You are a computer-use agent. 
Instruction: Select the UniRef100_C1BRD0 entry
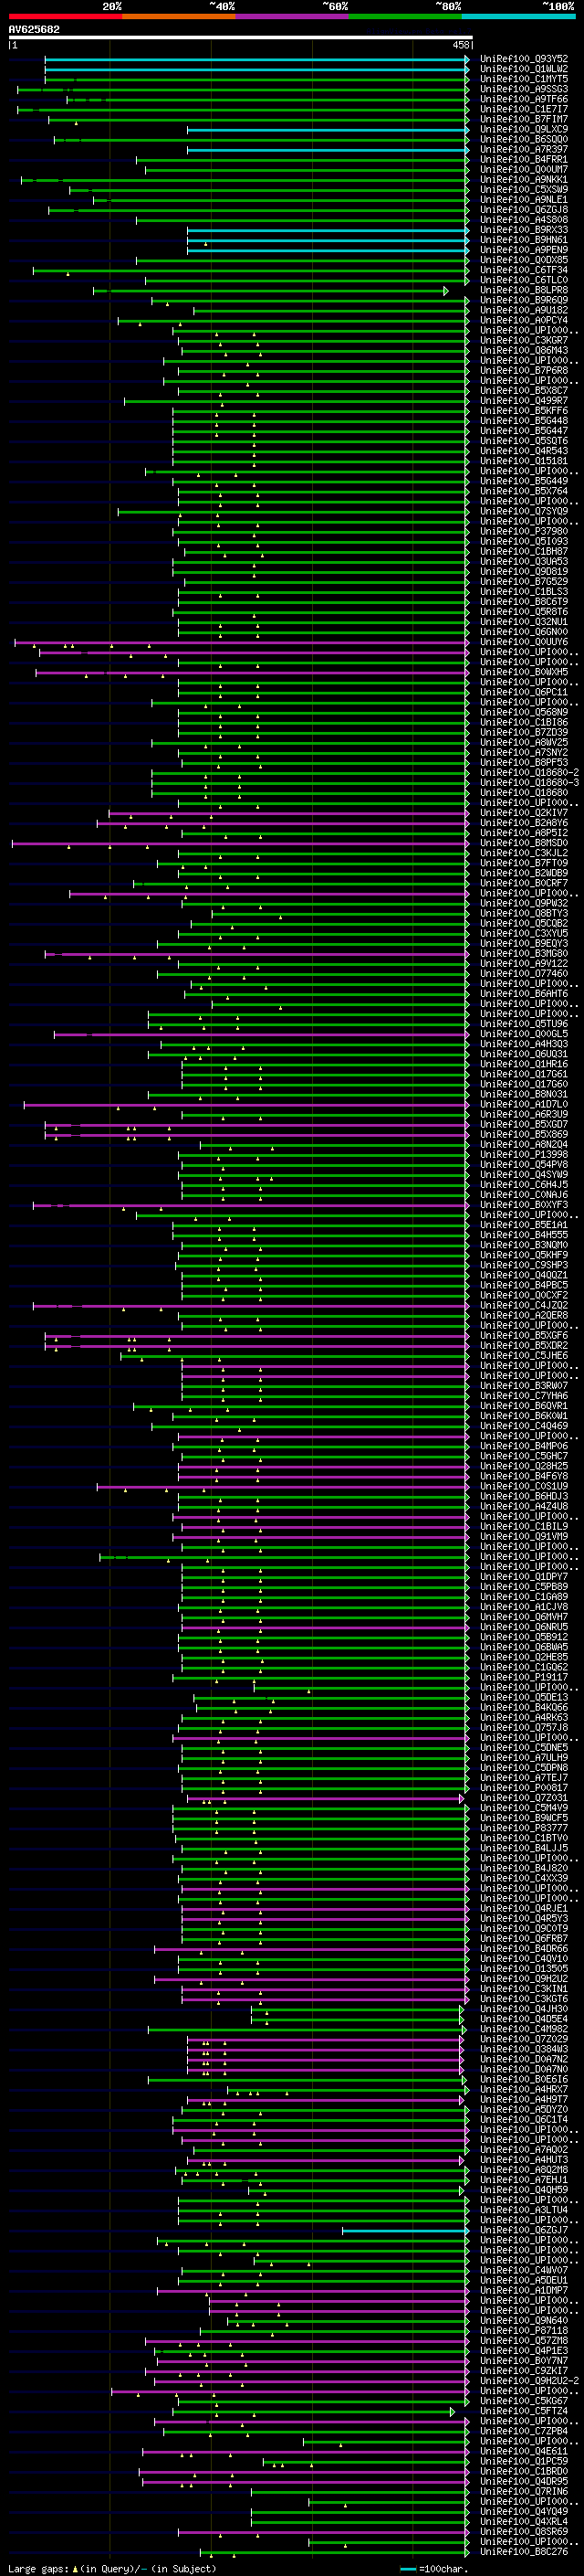click(x=524, y=2472)
